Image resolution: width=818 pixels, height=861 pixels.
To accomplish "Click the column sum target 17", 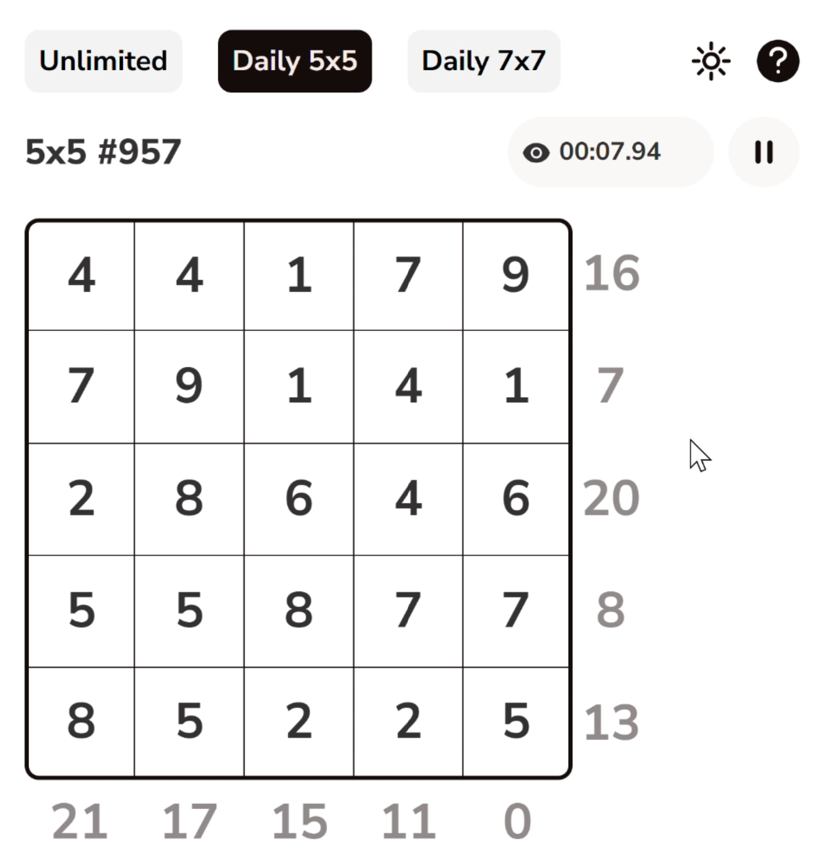I will [189, 821].
